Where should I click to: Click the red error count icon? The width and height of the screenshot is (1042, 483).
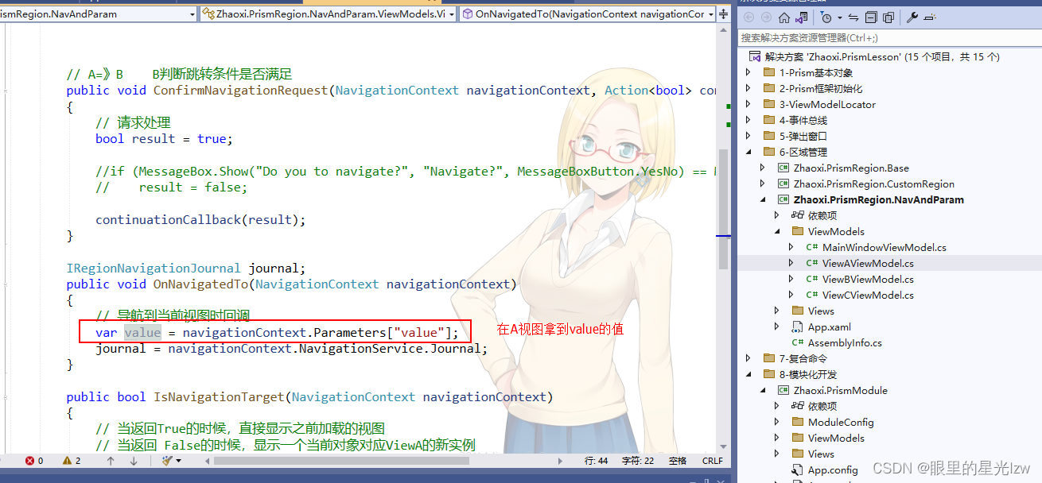(x=29, y=461)
